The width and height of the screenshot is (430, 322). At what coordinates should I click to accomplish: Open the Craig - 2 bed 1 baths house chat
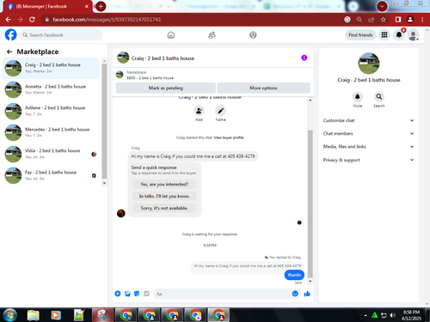(51, 68)
